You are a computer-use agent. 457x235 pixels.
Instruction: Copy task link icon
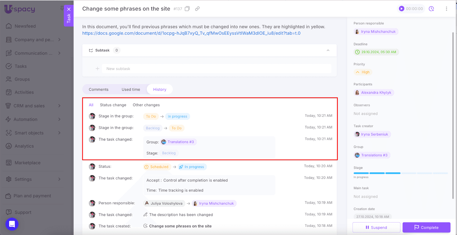pyautogui.click(x=197, y=9)
